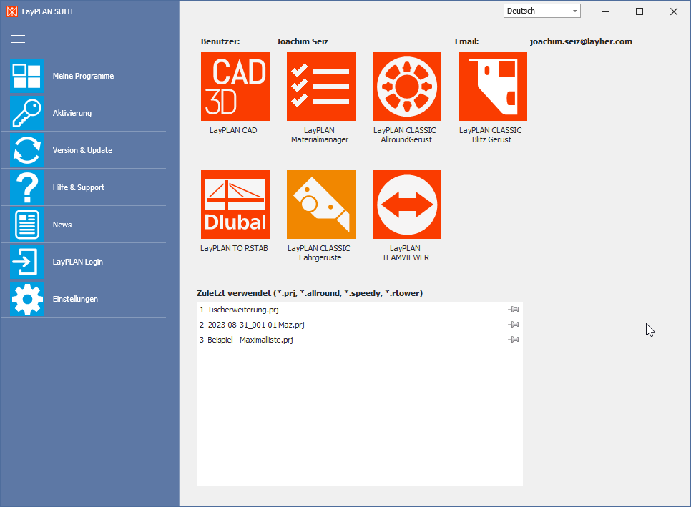This screenshot has height=507, width=691.
Task: Open the News sidebar item
Action: (62, 225)
